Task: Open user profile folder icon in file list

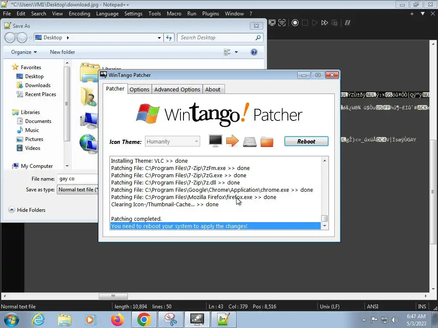Action: (x=89, y=97)
